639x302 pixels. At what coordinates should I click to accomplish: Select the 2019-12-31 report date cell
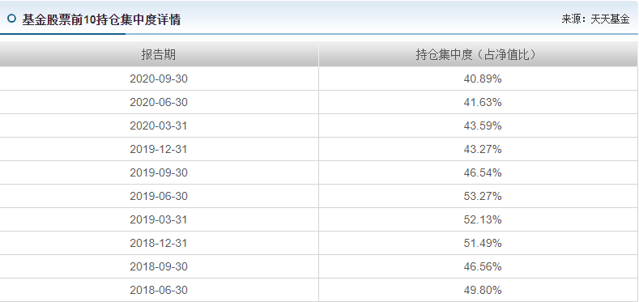pos(159,149)
